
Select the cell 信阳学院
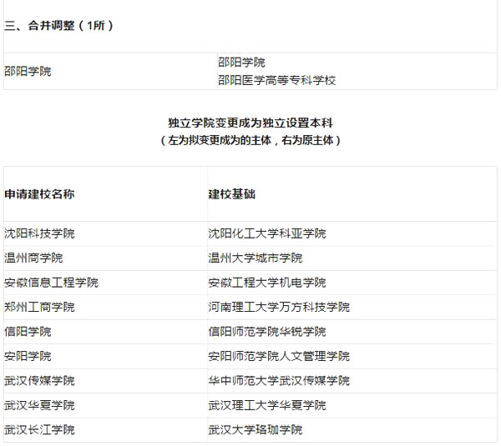(105, 332)
